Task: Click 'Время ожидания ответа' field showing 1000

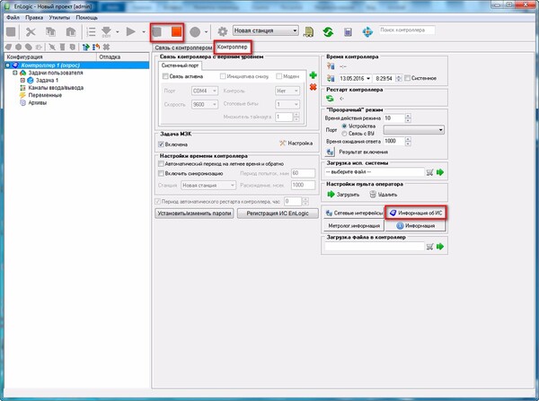Action: [394, 141]
